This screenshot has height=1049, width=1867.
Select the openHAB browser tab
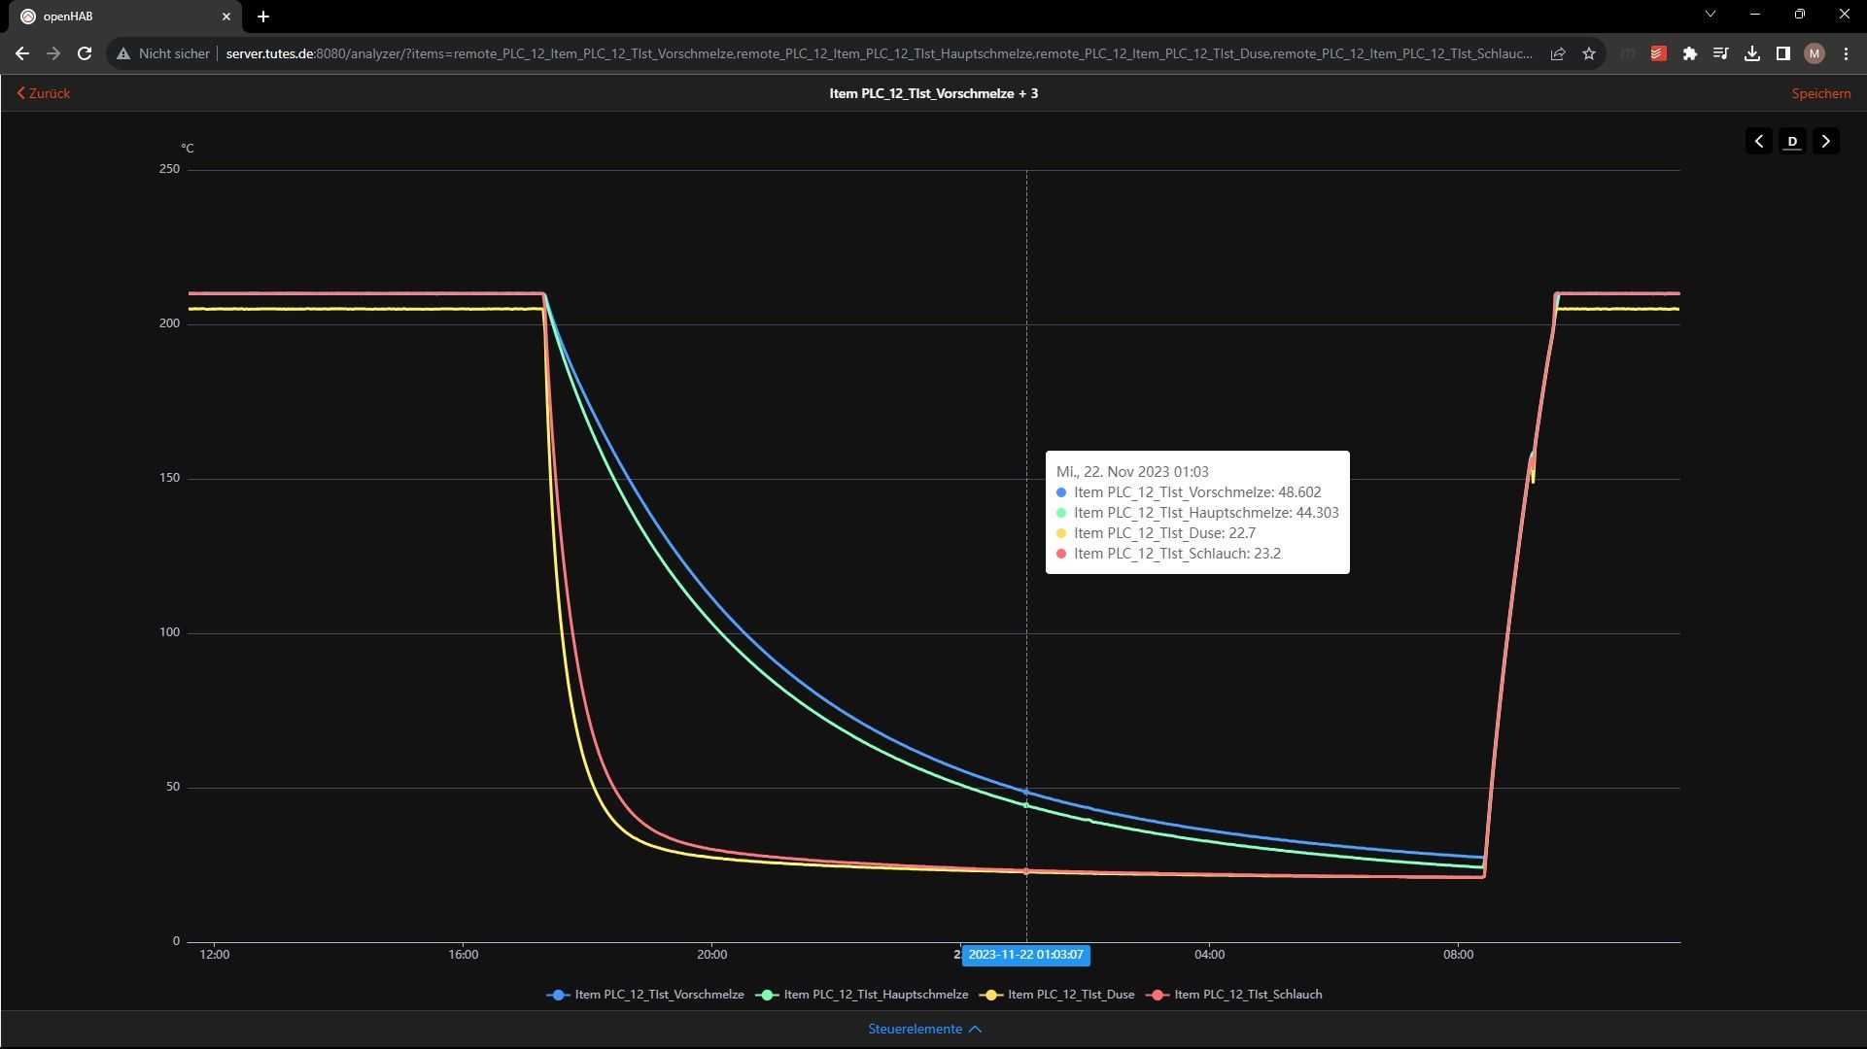coord(117,17)
